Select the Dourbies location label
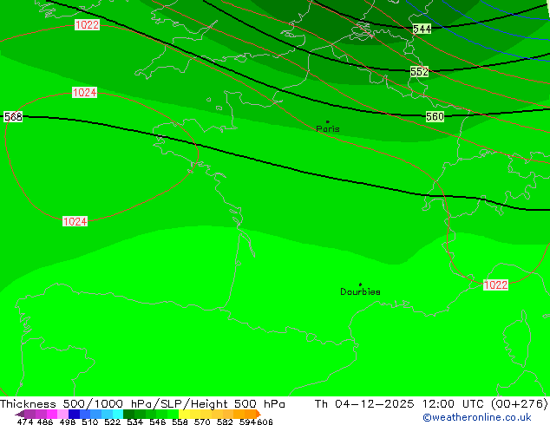The width and height of the screenshot is (550, 425). tap(360, 291)
